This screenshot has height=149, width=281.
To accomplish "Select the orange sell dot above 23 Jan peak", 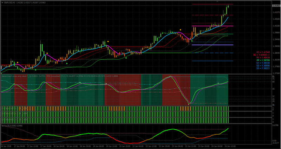I will pyautogui.click(x=180, y=30).
